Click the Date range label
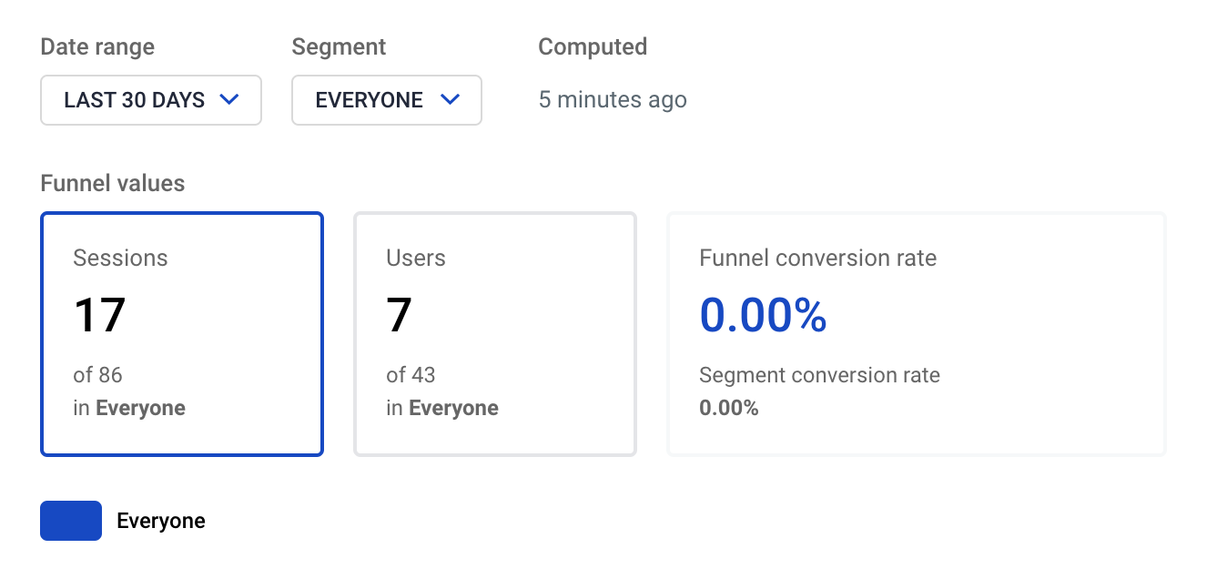The width and height of the screenshot is (1227, 579). point(96,46)
